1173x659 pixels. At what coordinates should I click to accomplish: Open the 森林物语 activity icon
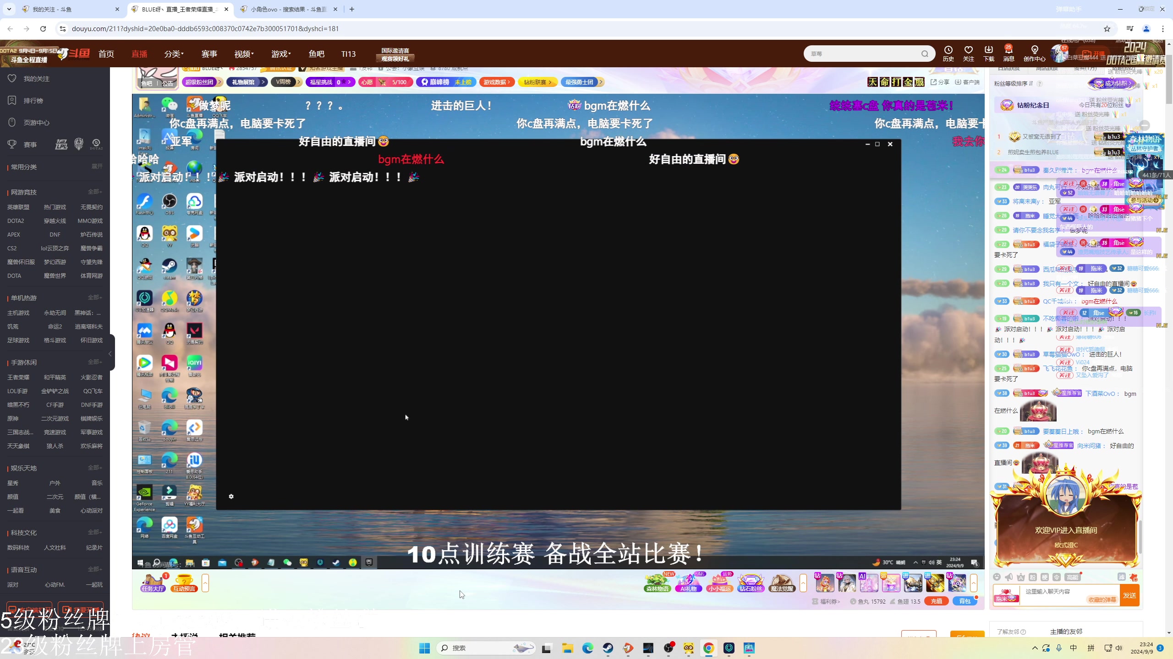(x=658, y=583)
